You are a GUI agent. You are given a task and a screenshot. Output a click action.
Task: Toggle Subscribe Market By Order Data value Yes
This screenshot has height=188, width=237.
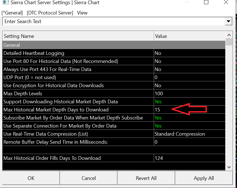190,118
